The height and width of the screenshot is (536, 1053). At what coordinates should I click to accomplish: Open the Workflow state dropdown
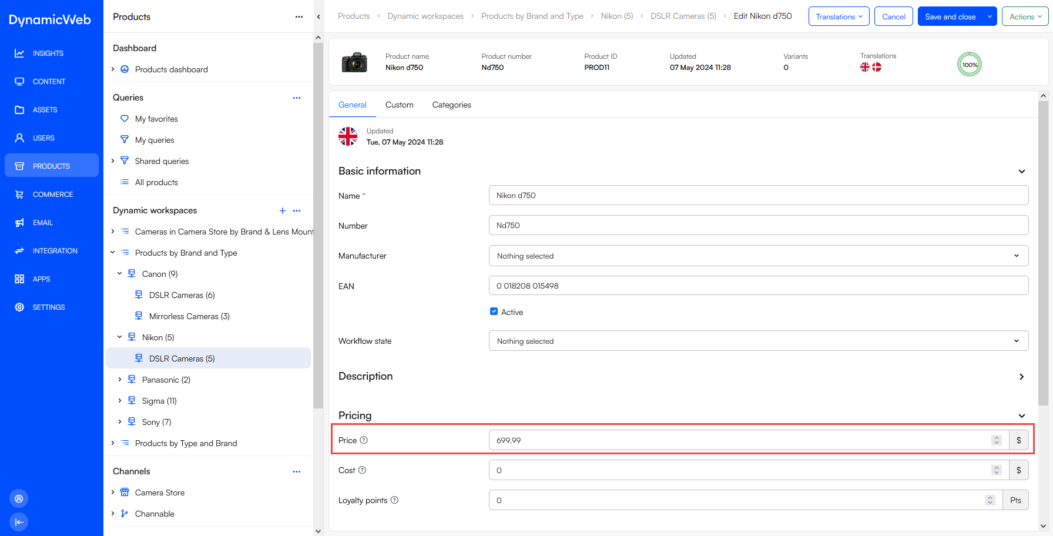759,341
